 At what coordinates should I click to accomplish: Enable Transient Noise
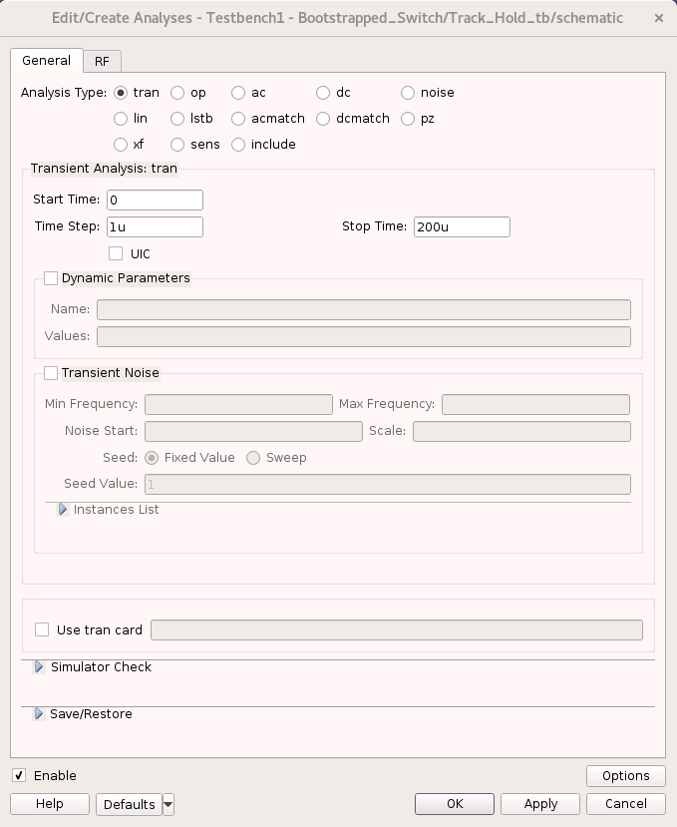51,372
